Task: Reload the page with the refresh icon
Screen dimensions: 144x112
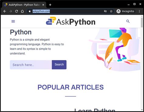Action: (16, 11)
